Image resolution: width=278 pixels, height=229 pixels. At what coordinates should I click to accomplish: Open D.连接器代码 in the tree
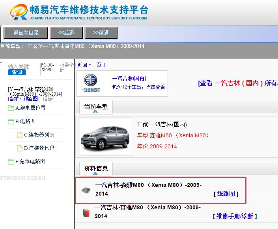click(x=39, y=148)
